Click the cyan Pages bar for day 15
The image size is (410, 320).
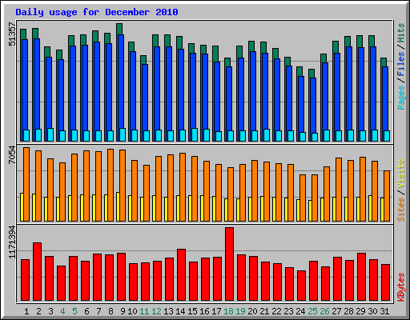(x=195, y=134)
